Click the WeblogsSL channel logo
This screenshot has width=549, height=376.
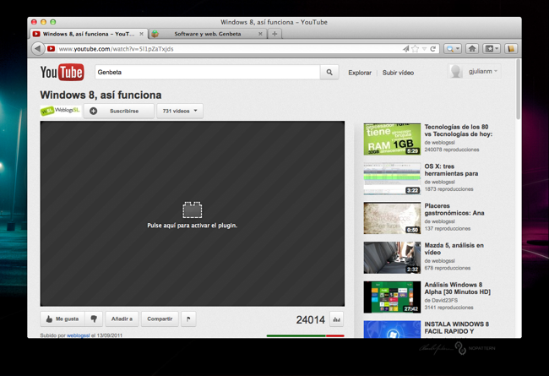(x=61, y=111)
